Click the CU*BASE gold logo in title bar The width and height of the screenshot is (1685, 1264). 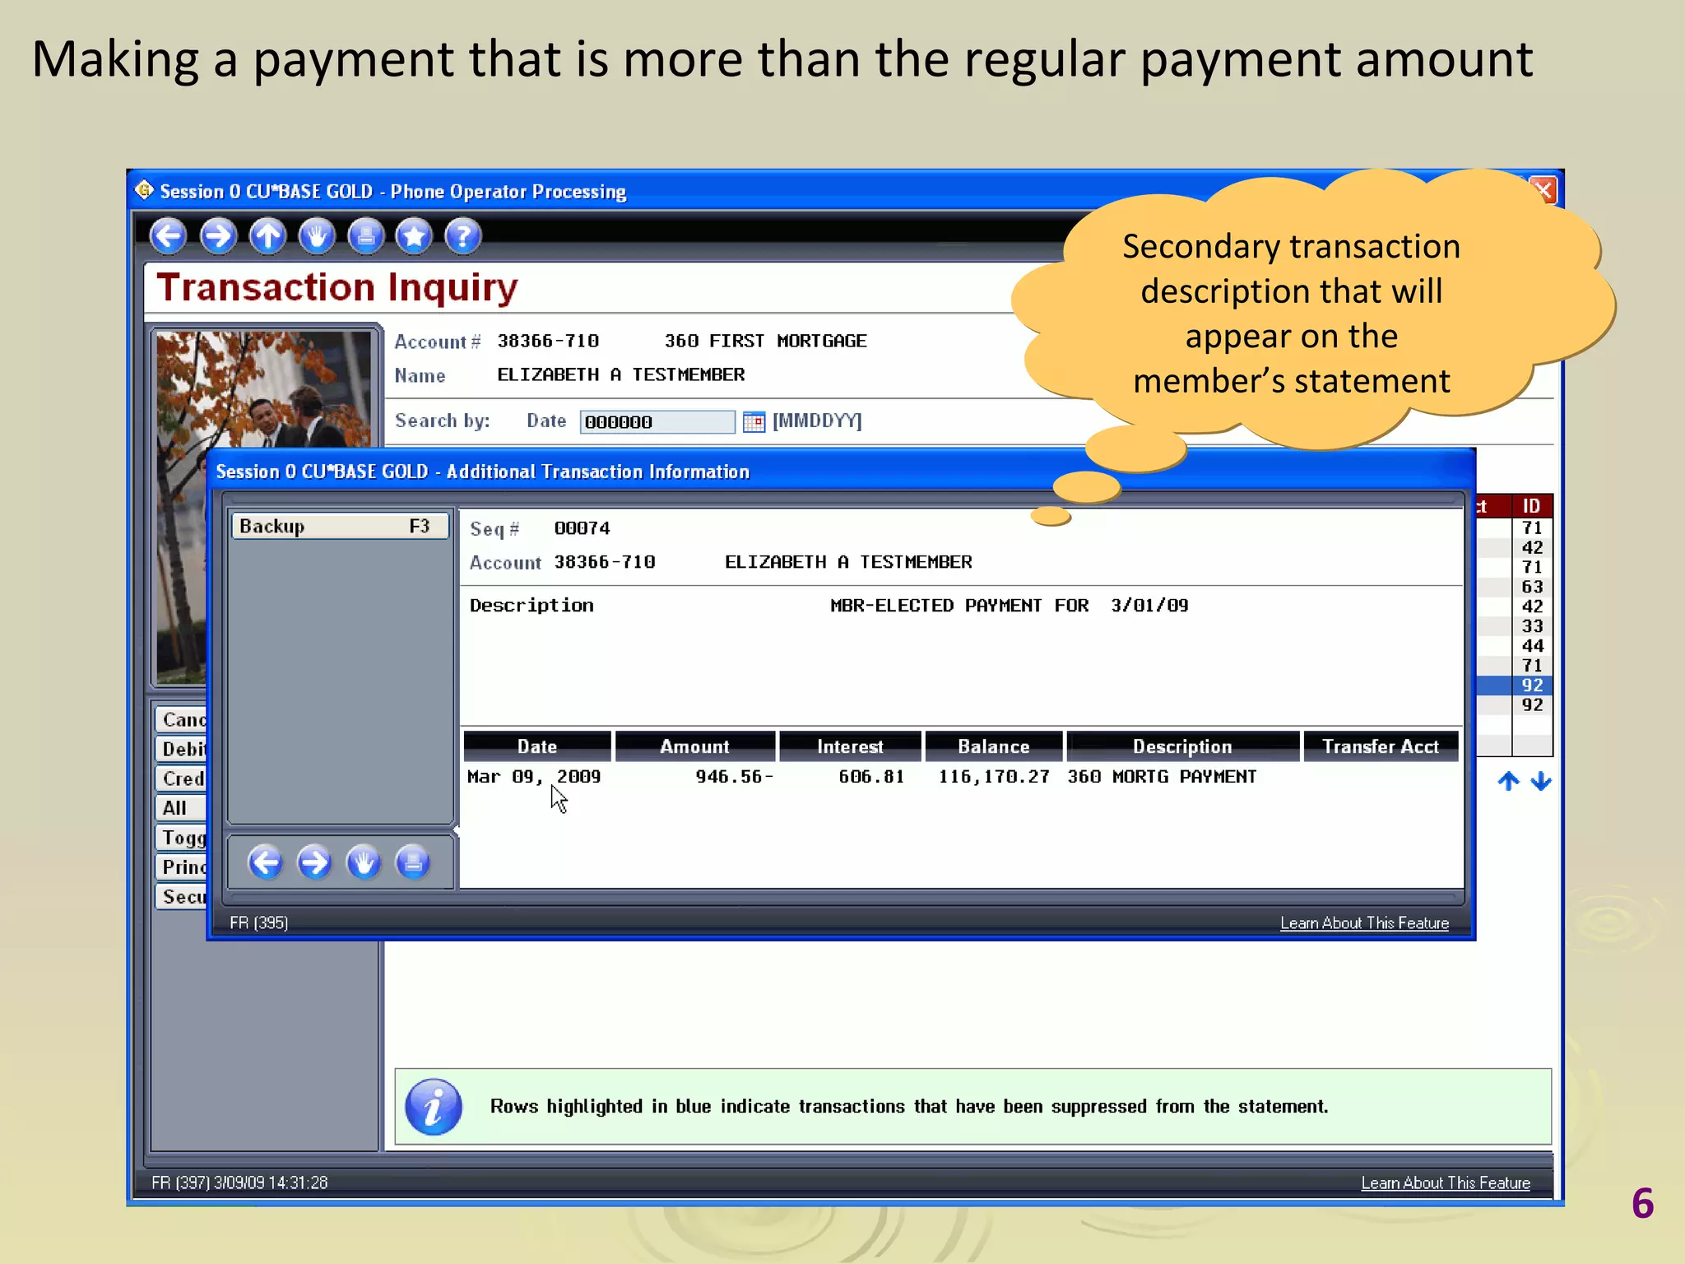coord(144,190)
